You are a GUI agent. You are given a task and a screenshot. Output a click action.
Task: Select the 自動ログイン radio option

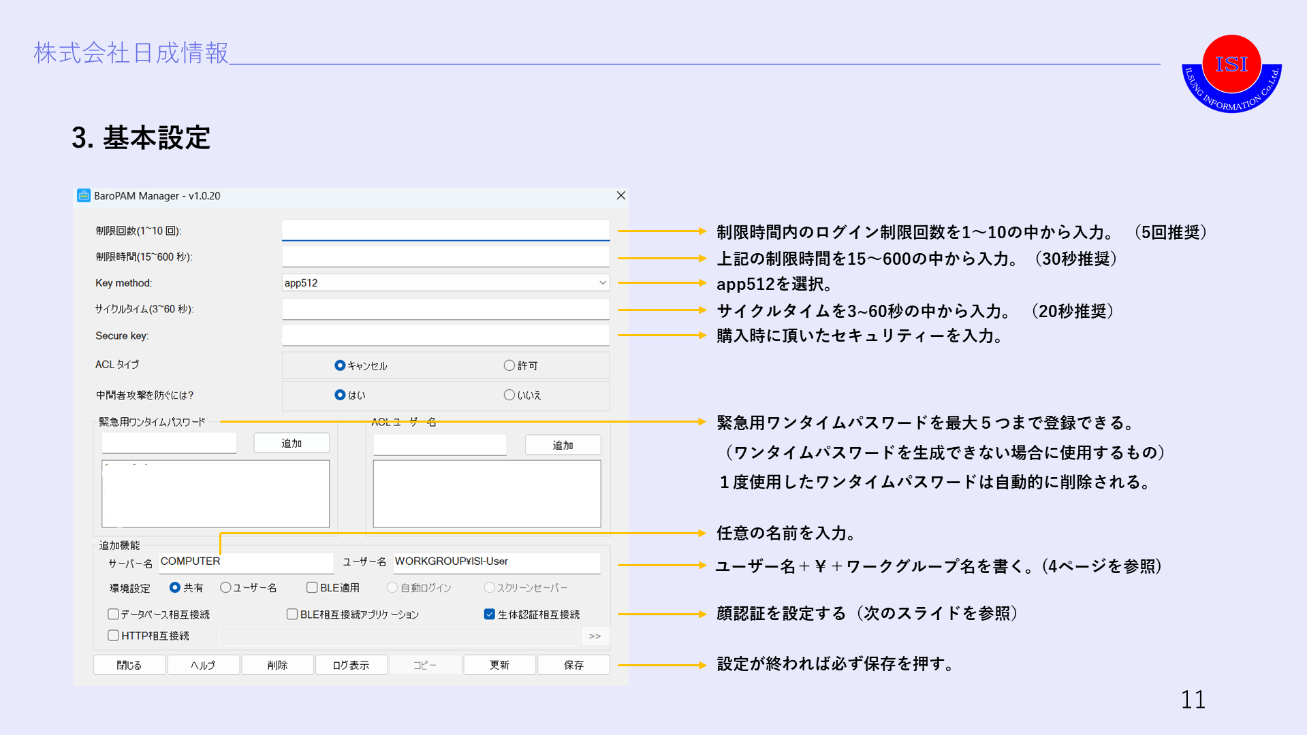click(x=392, y=587)
